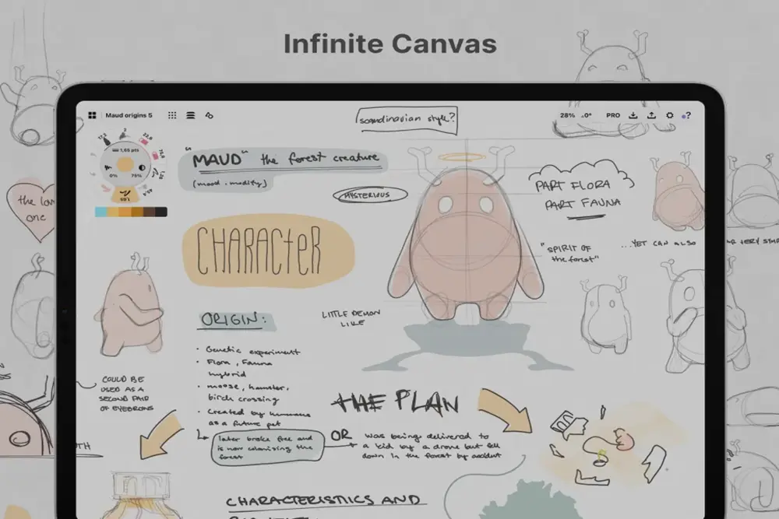Open the Layers panel icon

pyautogui.click(x=190, y=115)
